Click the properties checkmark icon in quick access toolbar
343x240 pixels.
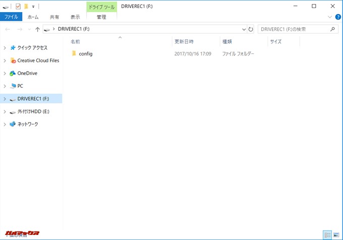(x=18, y=6)
